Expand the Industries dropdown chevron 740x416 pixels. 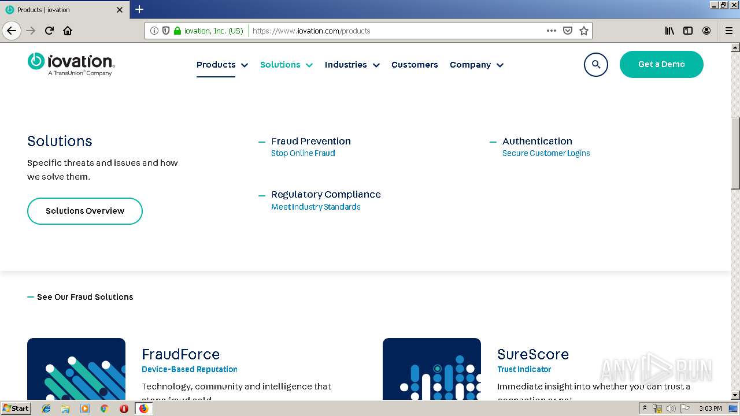[376, 65]
